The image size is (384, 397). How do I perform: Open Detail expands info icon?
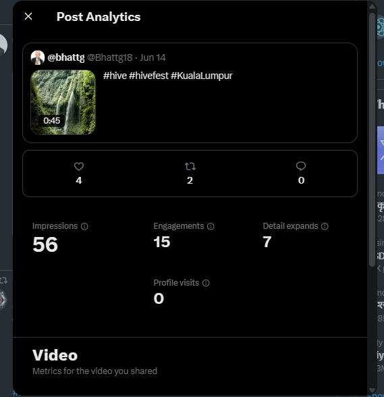[x=325, y=226]
